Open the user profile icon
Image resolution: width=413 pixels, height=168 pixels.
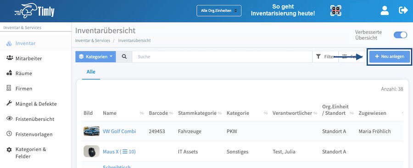[x=385, y=11]
